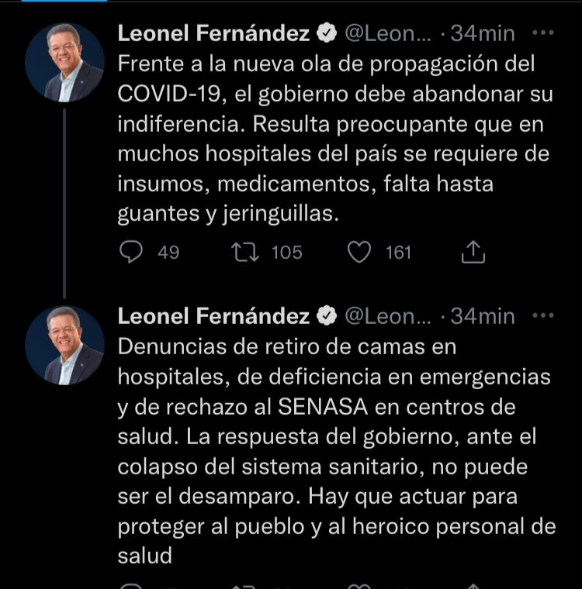This screenshot has width=582, height=589.
Task: Open the Leonel Fernández name on first tweet
Action: coord(213,33)
